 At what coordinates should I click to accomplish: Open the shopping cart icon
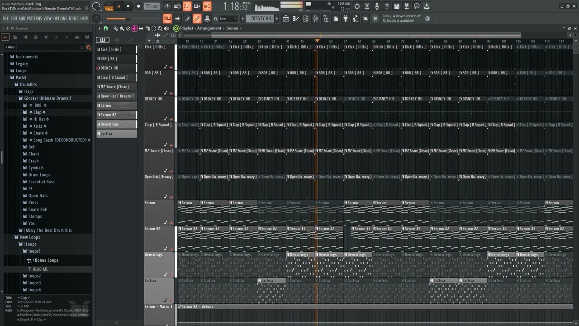pyautogui.click(x=375, y=19)
